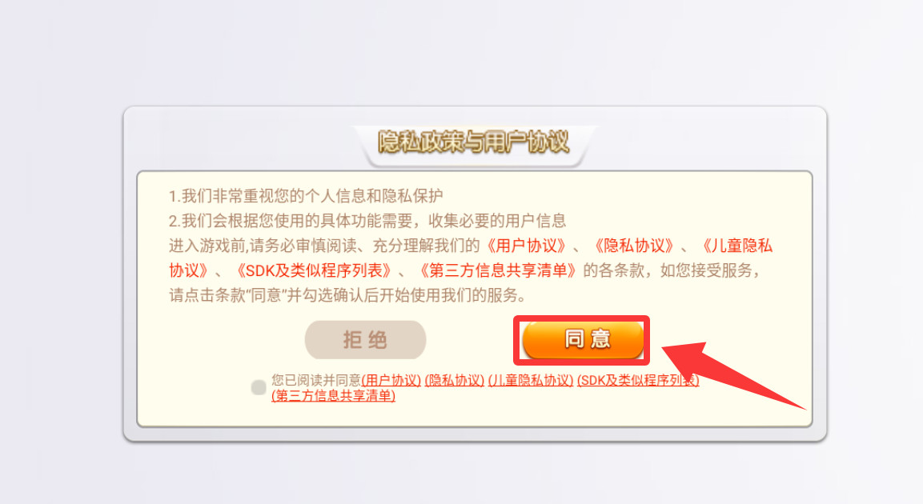This screenshot has height=504, width=923.
Task: Open 《用户协议》 link in the paragraph
Action: click(x=526, y=246)
